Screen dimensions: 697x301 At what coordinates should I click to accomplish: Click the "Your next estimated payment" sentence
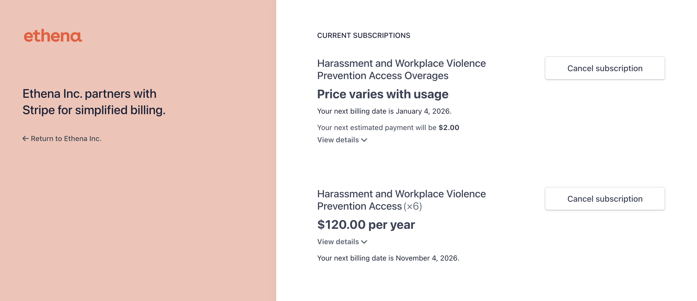point(377,127)
